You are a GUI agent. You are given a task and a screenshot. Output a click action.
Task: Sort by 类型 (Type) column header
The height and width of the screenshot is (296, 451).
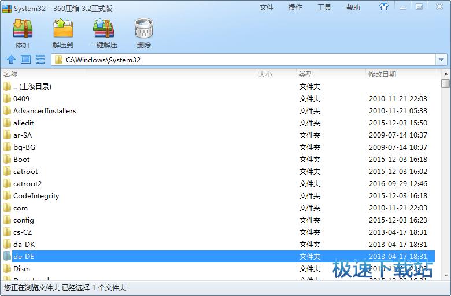[x=306, y=74]
